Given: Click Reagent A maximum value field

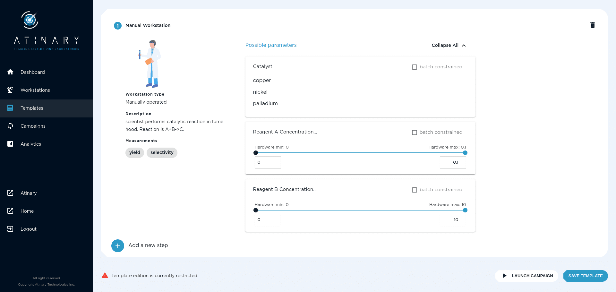Looking at the screenshot, I should (453, 162).
